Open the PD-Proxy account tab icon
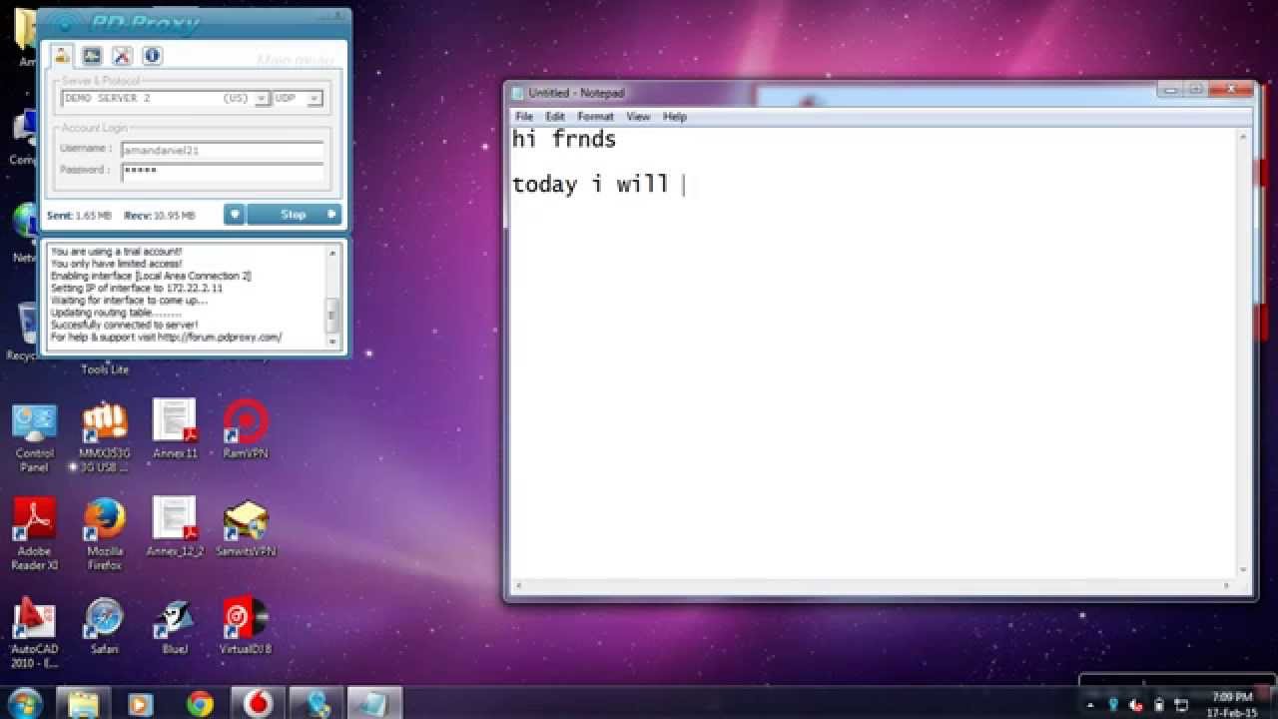The height and width of the screenshot is (719, 1278). click(x=63, y=55)
